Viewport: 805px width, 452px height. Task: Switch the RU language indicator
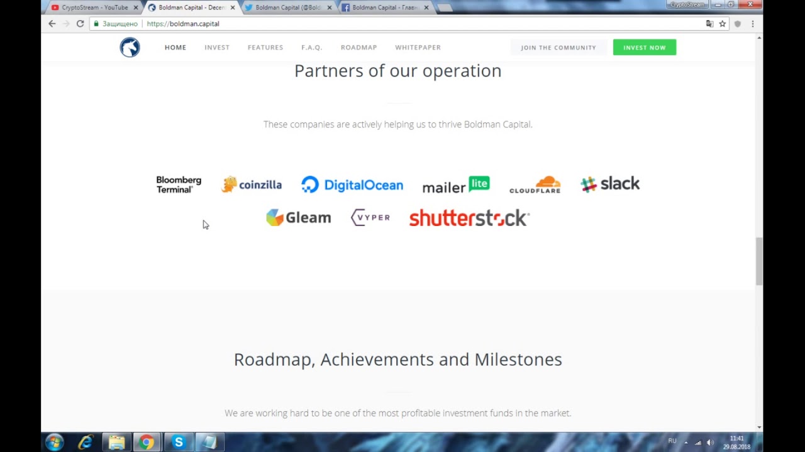coord(672,441)
